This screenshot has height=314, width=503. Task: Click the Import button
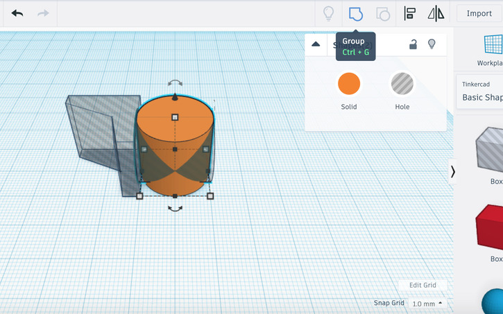coord(479,13)
